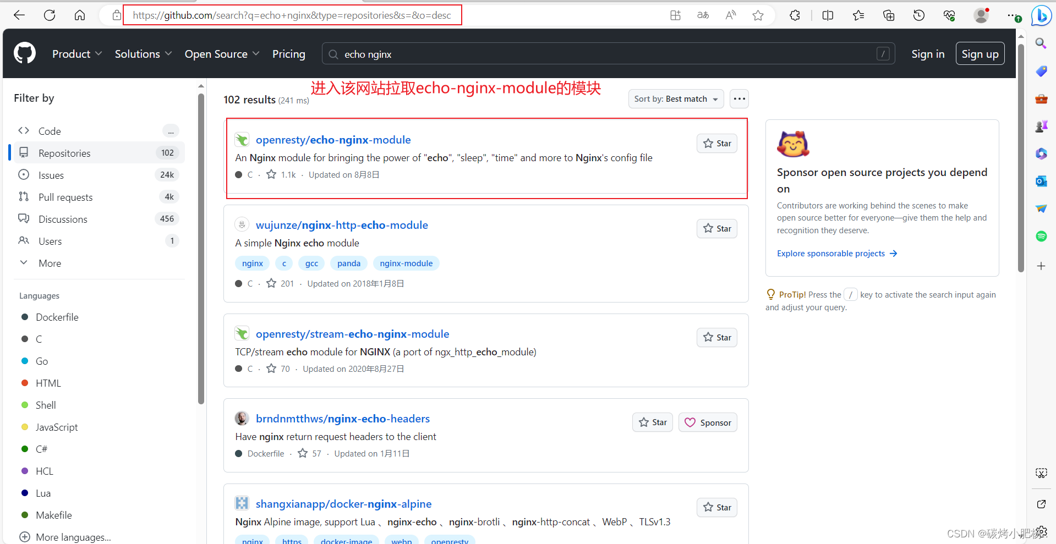Star wujunze/nginx-http-echo-module repository
The width and height of the screenshot is (1056, 544).
717,229
